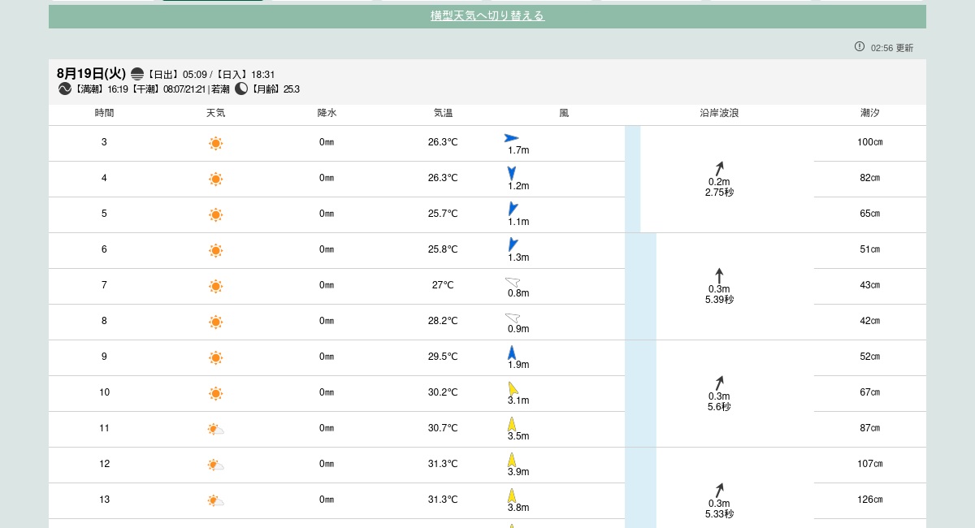
Task: Click the 沿岸波浪 column header
Action: click(x=719, y=114)
